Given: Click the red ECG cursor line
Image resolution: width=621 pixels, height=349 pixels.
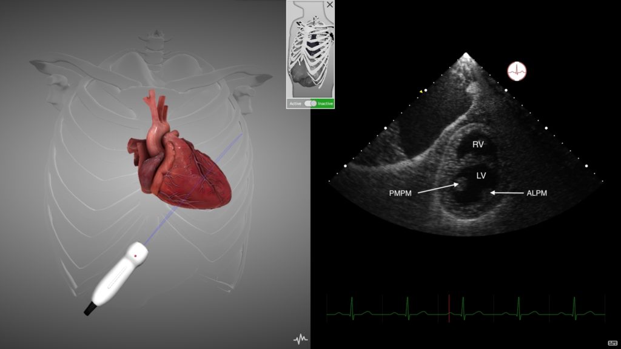Looking at the screenshot, I should [449, 308].
